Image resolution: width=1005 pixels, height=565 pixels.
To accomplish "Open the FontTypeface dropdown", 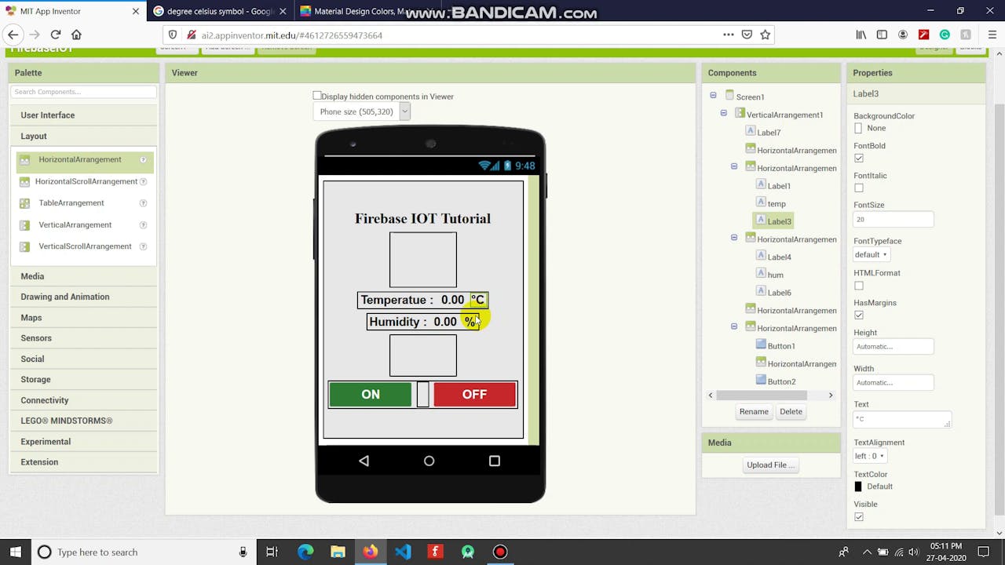I will [x=870, y=254].
